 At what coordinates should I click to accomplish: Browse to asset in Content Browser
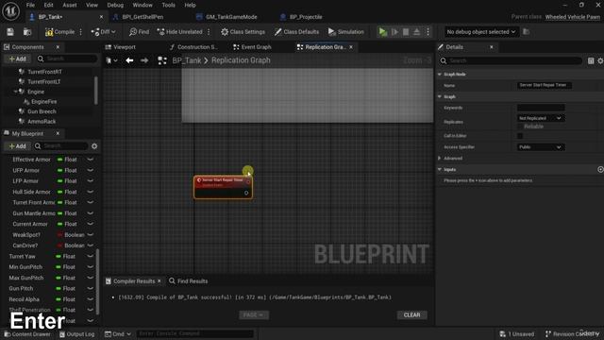tap(27, 32)
